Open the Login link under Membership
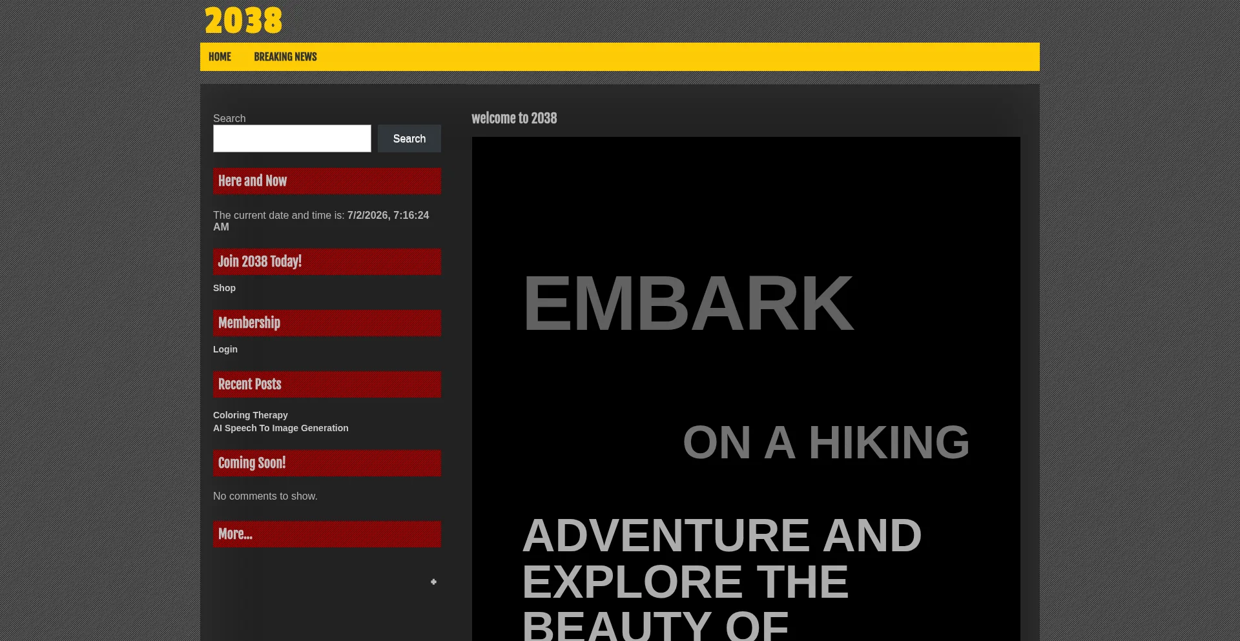 (225, 349)
